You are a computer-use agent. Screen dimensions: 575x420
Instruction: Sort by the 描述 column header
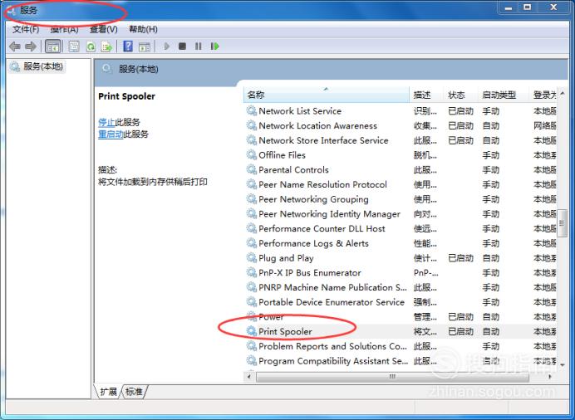click(x=426, y=95)
